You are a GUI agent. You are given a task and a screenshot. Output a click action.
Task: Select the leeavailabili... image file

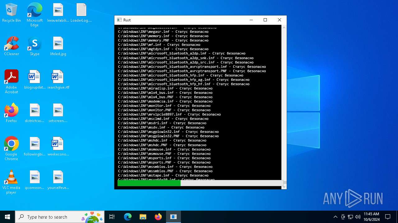tap(58, 13)
